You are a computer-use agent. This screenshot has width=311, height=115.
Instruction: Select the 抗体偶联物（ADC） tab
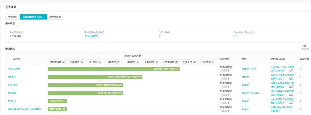33,17
